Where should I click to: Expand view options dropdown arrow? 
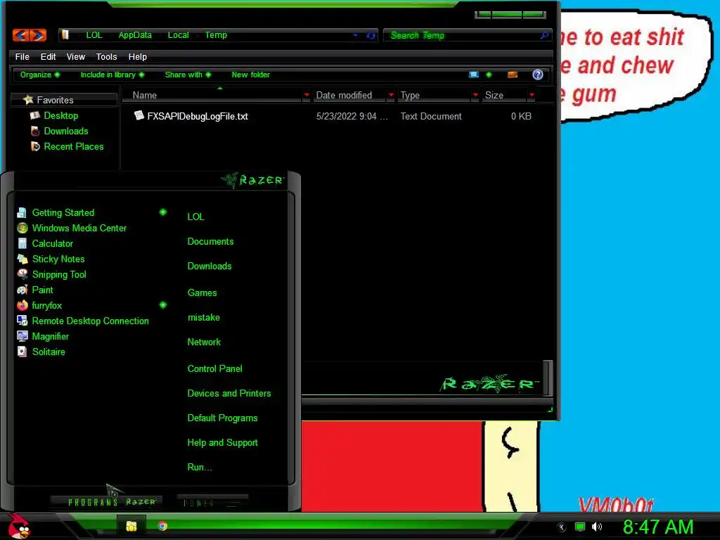[489, 75]
